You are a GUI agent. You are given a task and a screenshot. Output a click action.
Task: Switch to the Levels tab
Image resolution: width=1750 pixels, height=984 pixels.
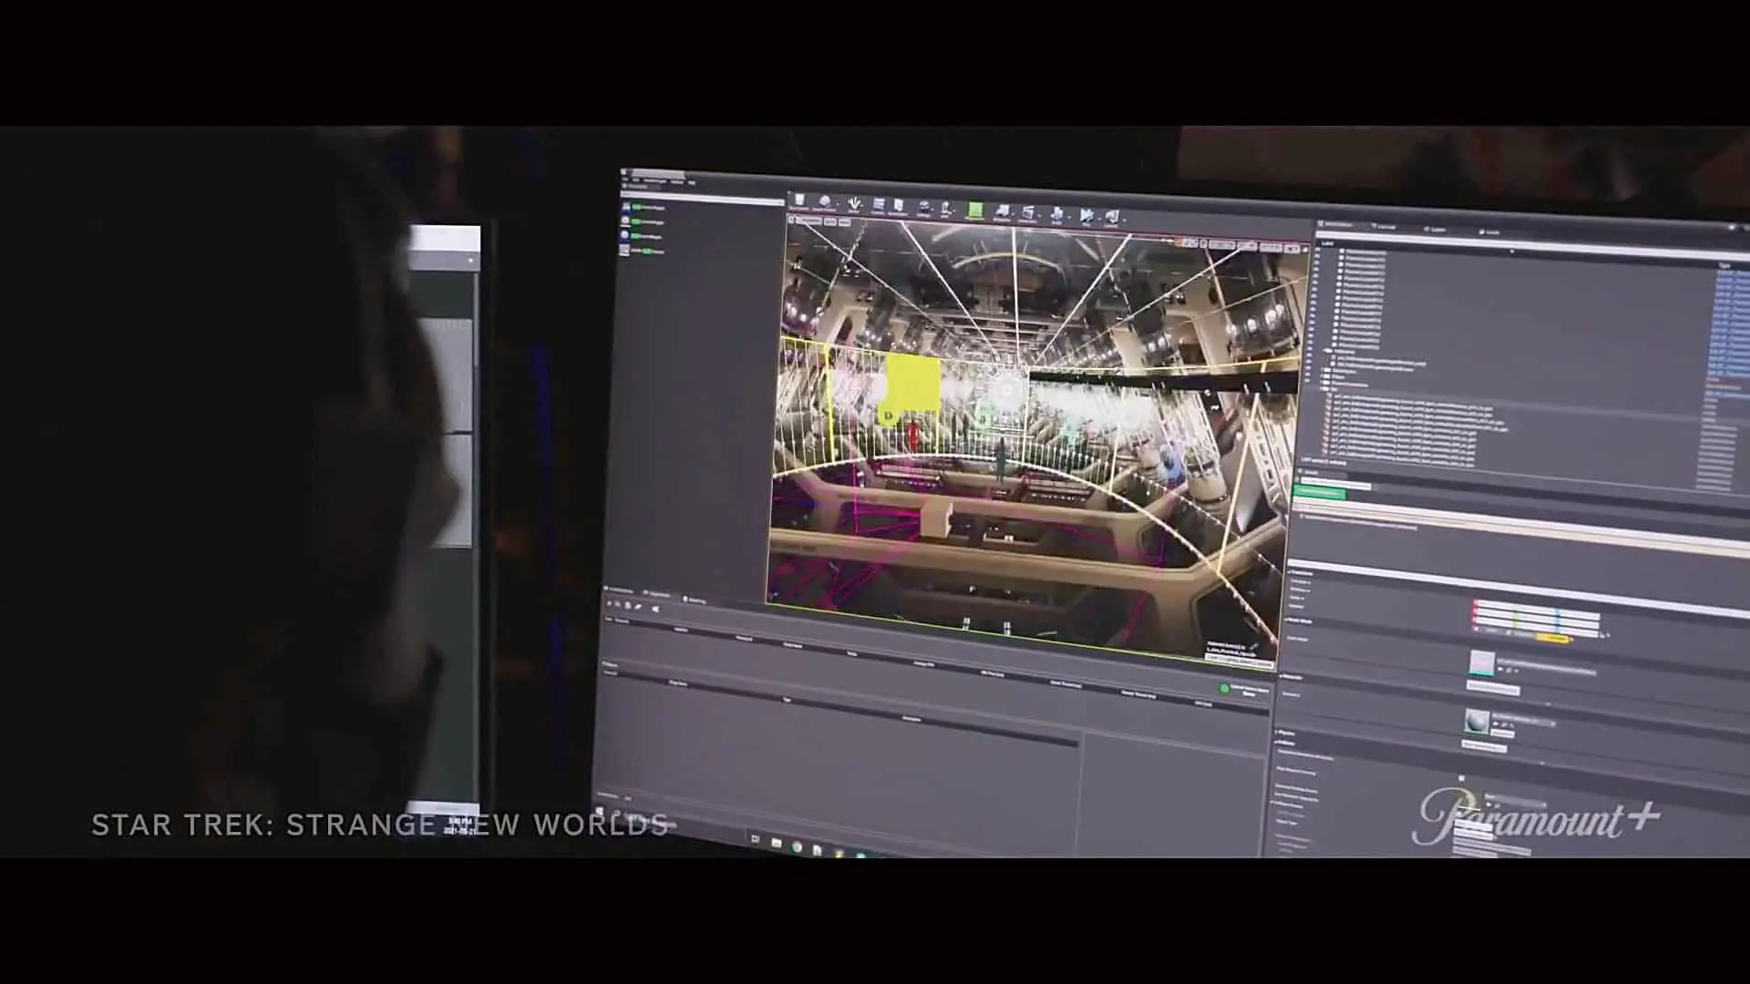tap(1492, 231)
